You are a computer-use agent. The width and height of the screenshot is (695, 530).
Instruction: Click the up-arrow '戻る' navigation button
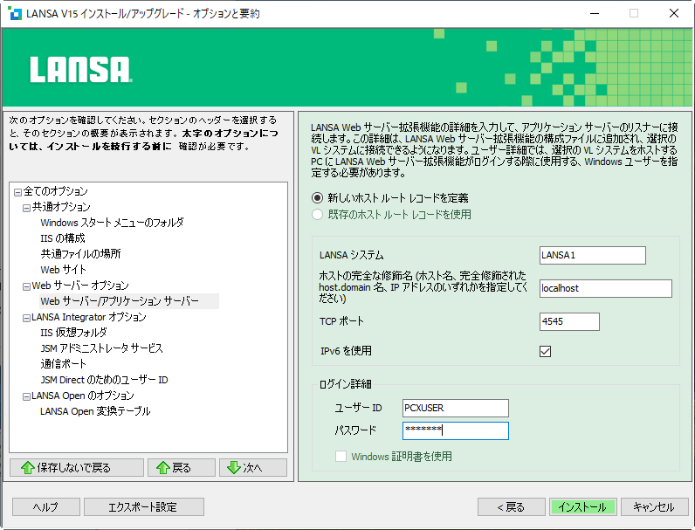(x=182, y=467)
